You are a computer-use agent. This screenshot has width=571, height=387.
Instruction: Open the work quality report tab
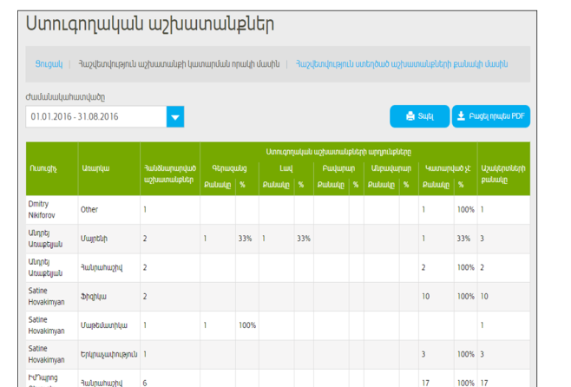point(179,64)
